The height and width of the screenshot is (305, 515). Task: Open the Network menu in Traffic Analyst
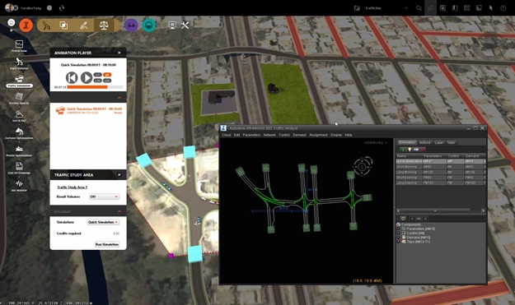[269, 135]
